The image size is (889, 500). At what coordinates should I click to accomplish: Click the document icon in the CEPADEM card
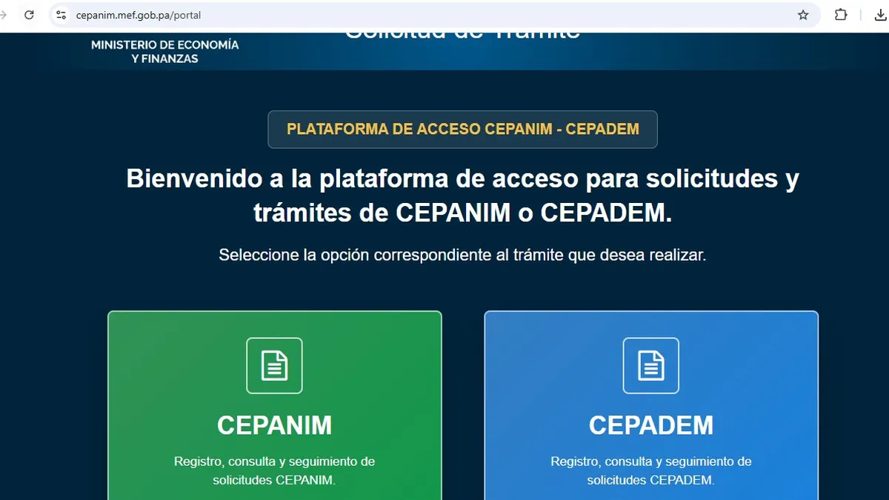tap(650, 365)
